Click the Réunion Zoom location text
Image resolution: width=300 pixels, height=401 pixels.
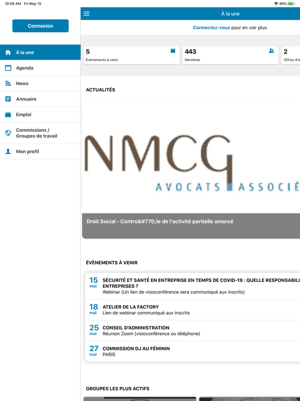tap(151, 334)
